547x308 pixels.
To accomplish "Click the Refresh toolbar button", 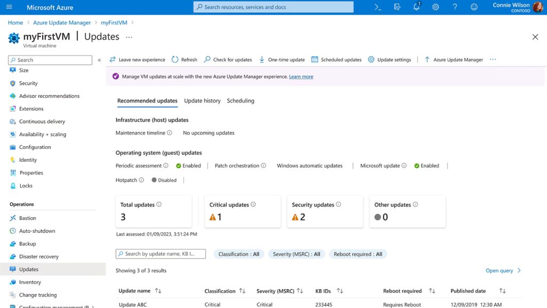I will pos(184,60).
